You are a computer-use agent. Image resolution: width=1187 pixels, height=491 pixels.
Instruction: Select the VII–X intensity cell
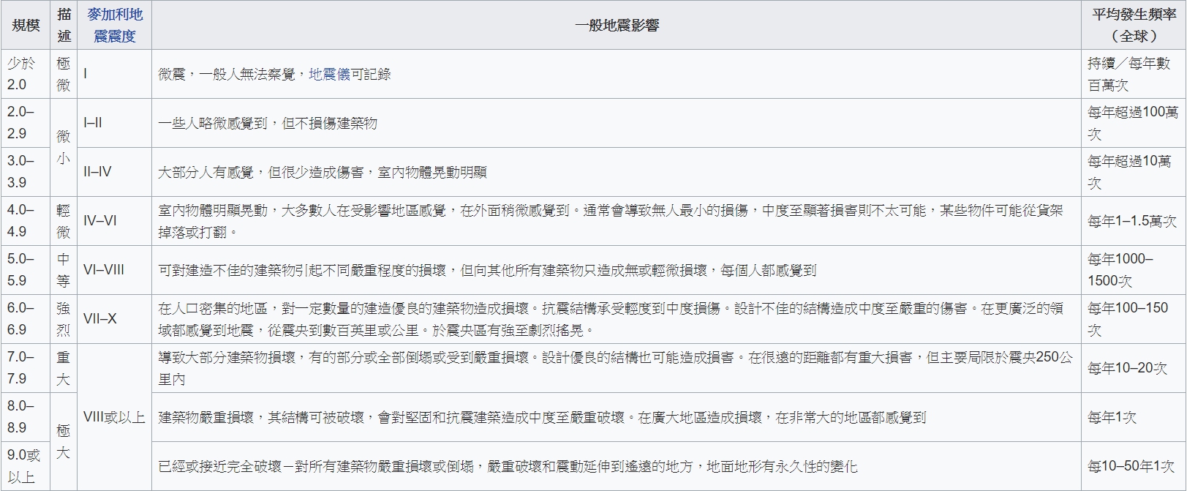(115, 319)
